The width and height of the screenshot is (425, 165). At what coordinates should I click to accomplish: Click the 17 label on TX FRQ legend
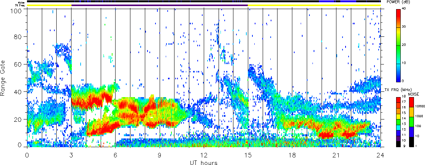(404, 102)
